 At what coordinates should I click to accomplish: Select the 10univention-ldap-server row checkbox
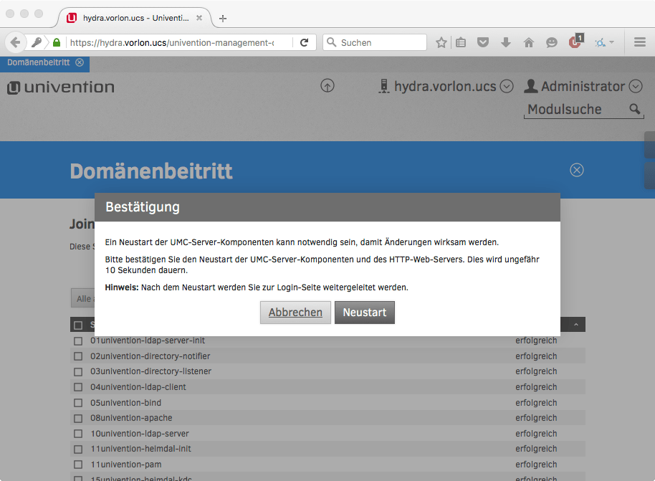pyautogui.click(x=78, y=434)
